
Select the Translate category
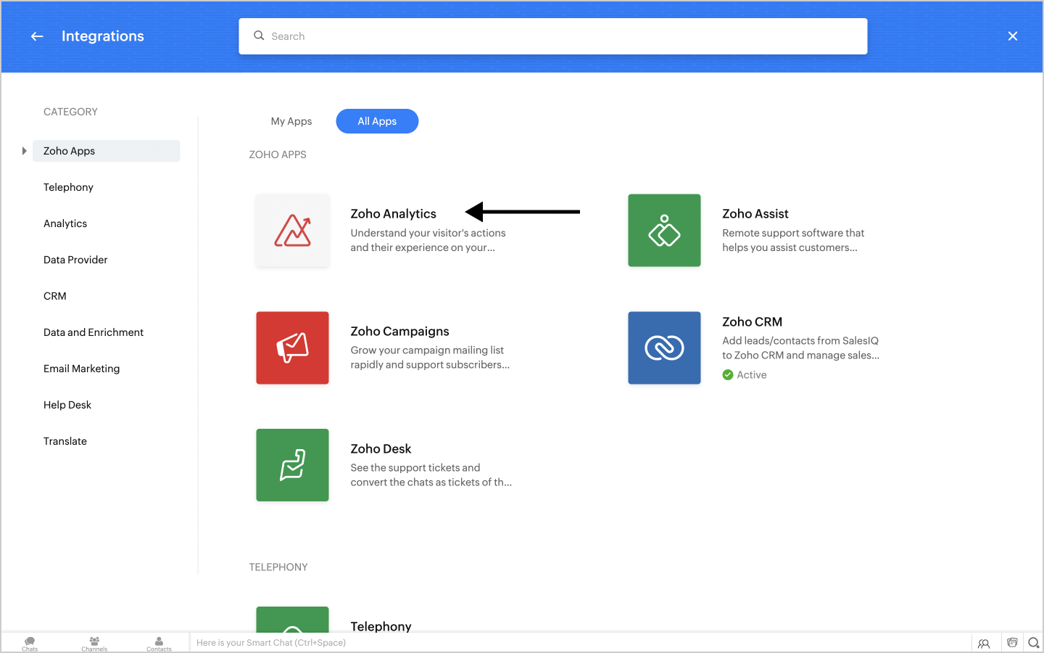[65, 441]
